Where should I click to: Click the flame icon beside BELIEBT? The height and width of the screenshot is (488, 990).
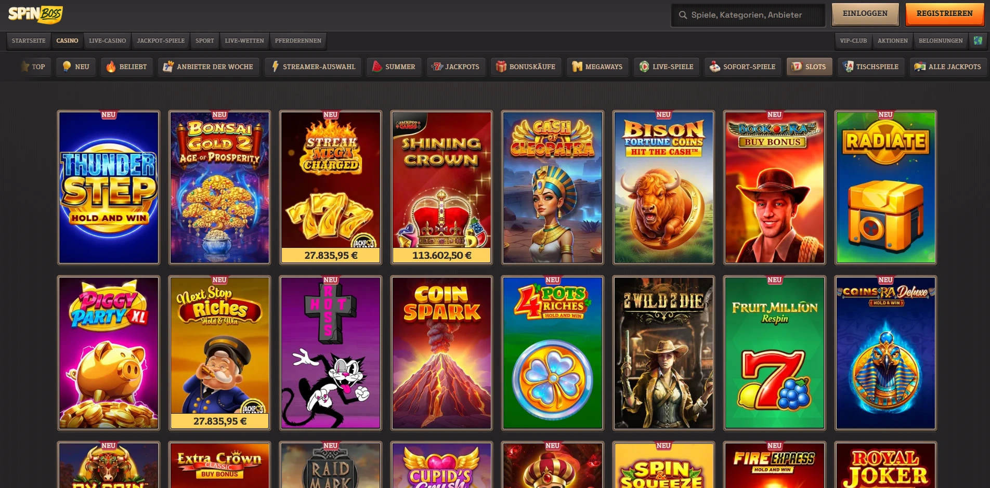point(111,67)
